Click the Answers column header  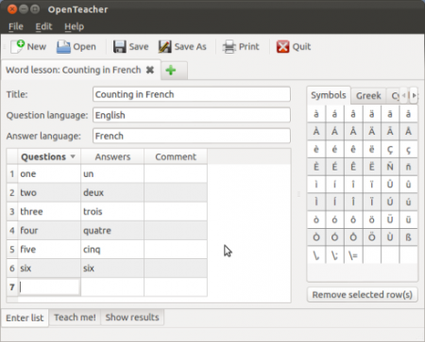(x=112, y=156)
